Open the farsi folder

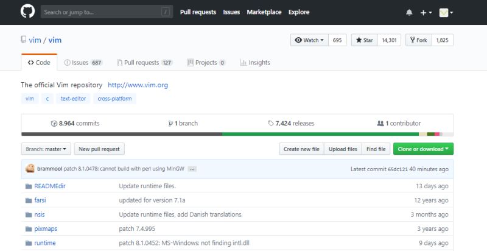pyautogui.click(x=40, y=200)
